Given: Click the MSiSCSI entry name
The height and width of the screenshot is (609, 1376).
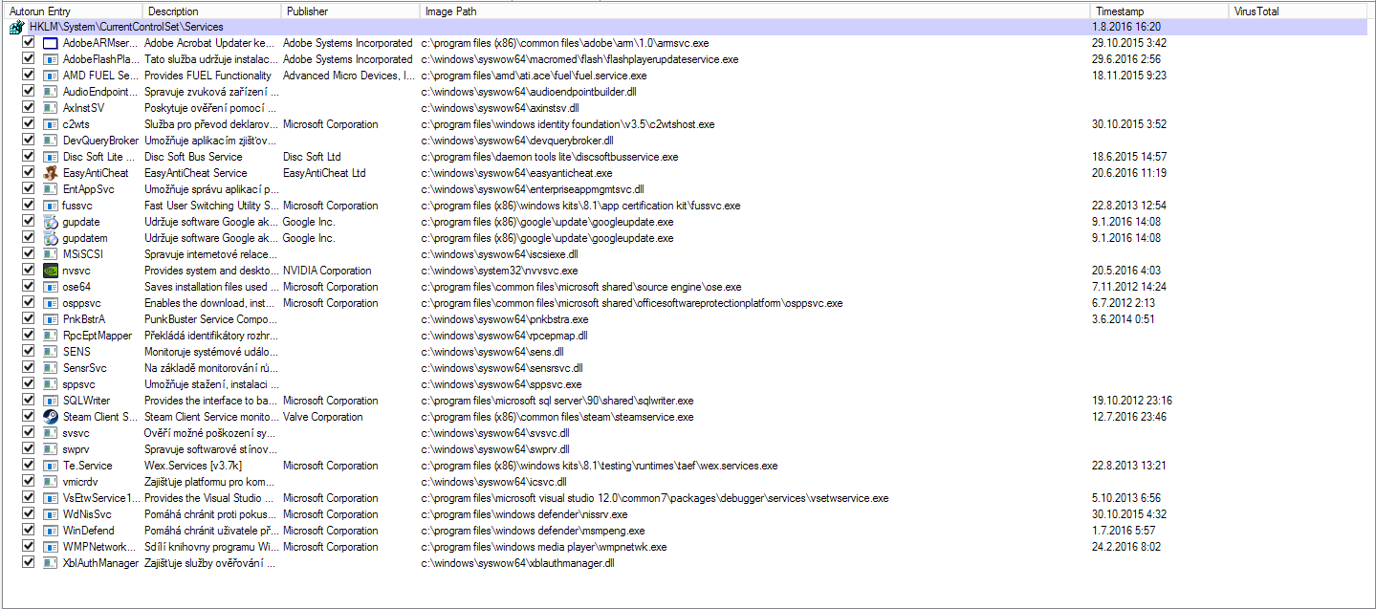Looking at the screenshot, I should (x=82, y=254).
